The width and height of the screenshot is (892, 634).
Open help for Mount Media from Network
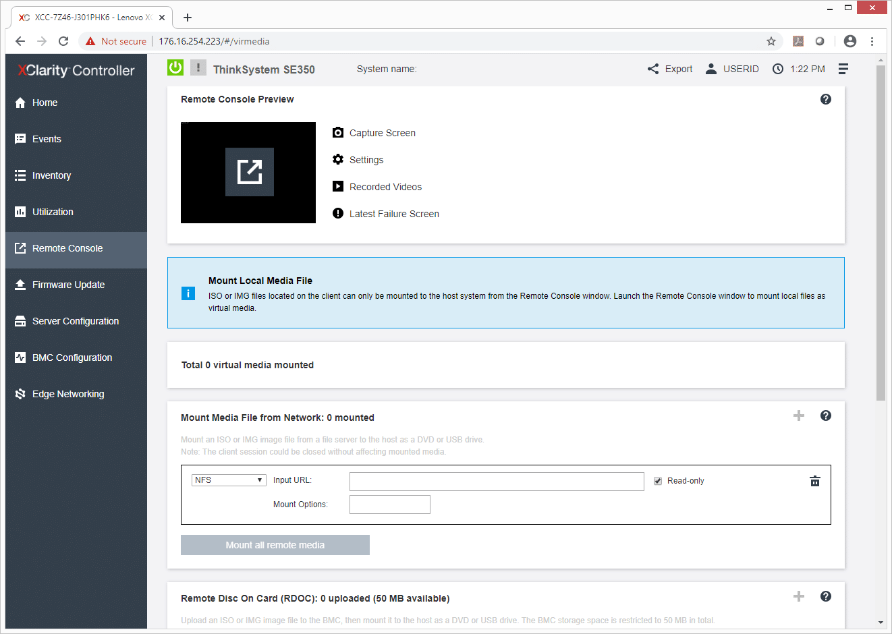coord(826,415)
